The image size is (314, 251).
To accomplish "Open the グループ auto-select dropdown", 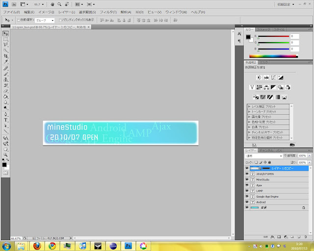I will point(45,20).
